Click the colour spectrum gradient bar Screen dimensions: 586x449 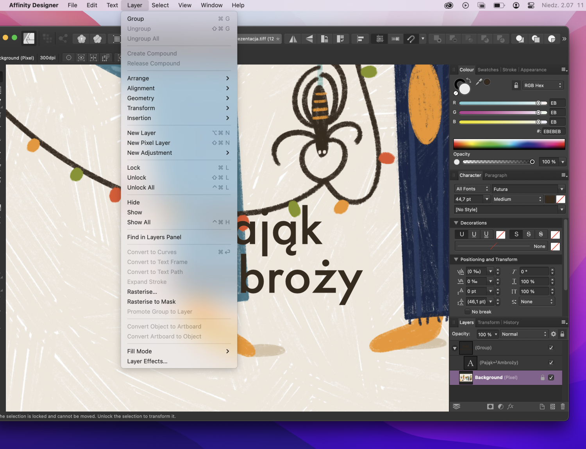509,144
